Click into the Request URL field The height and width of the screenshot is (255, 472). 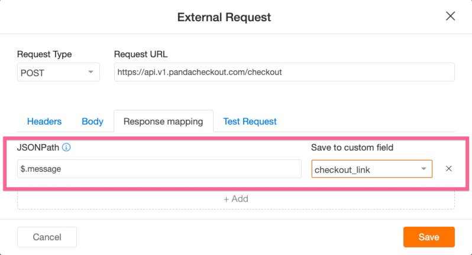(x=284, y=72)
